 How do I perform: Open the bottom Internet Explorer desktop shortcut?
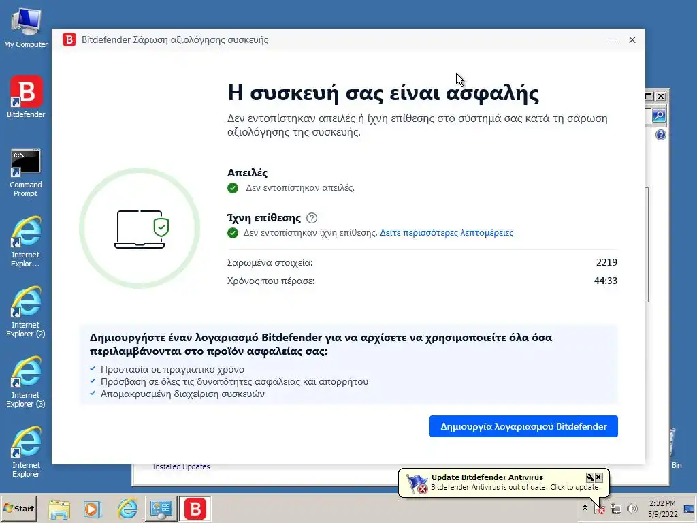click(x=26, y=452)
